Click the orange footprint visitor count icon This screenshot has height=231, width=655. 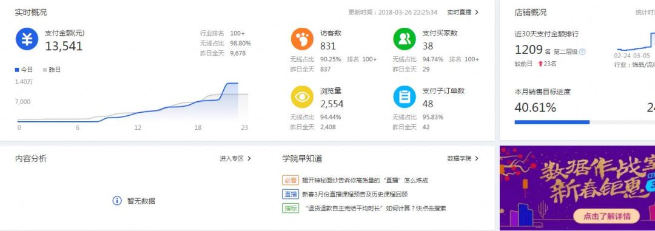(302, 39)
